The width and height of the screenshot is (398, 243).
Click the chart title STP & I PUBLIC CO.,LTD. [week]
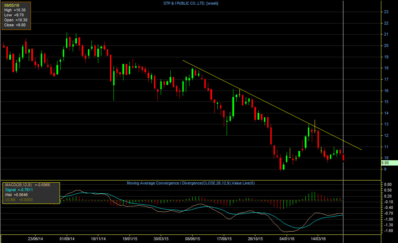coord(190,3)
